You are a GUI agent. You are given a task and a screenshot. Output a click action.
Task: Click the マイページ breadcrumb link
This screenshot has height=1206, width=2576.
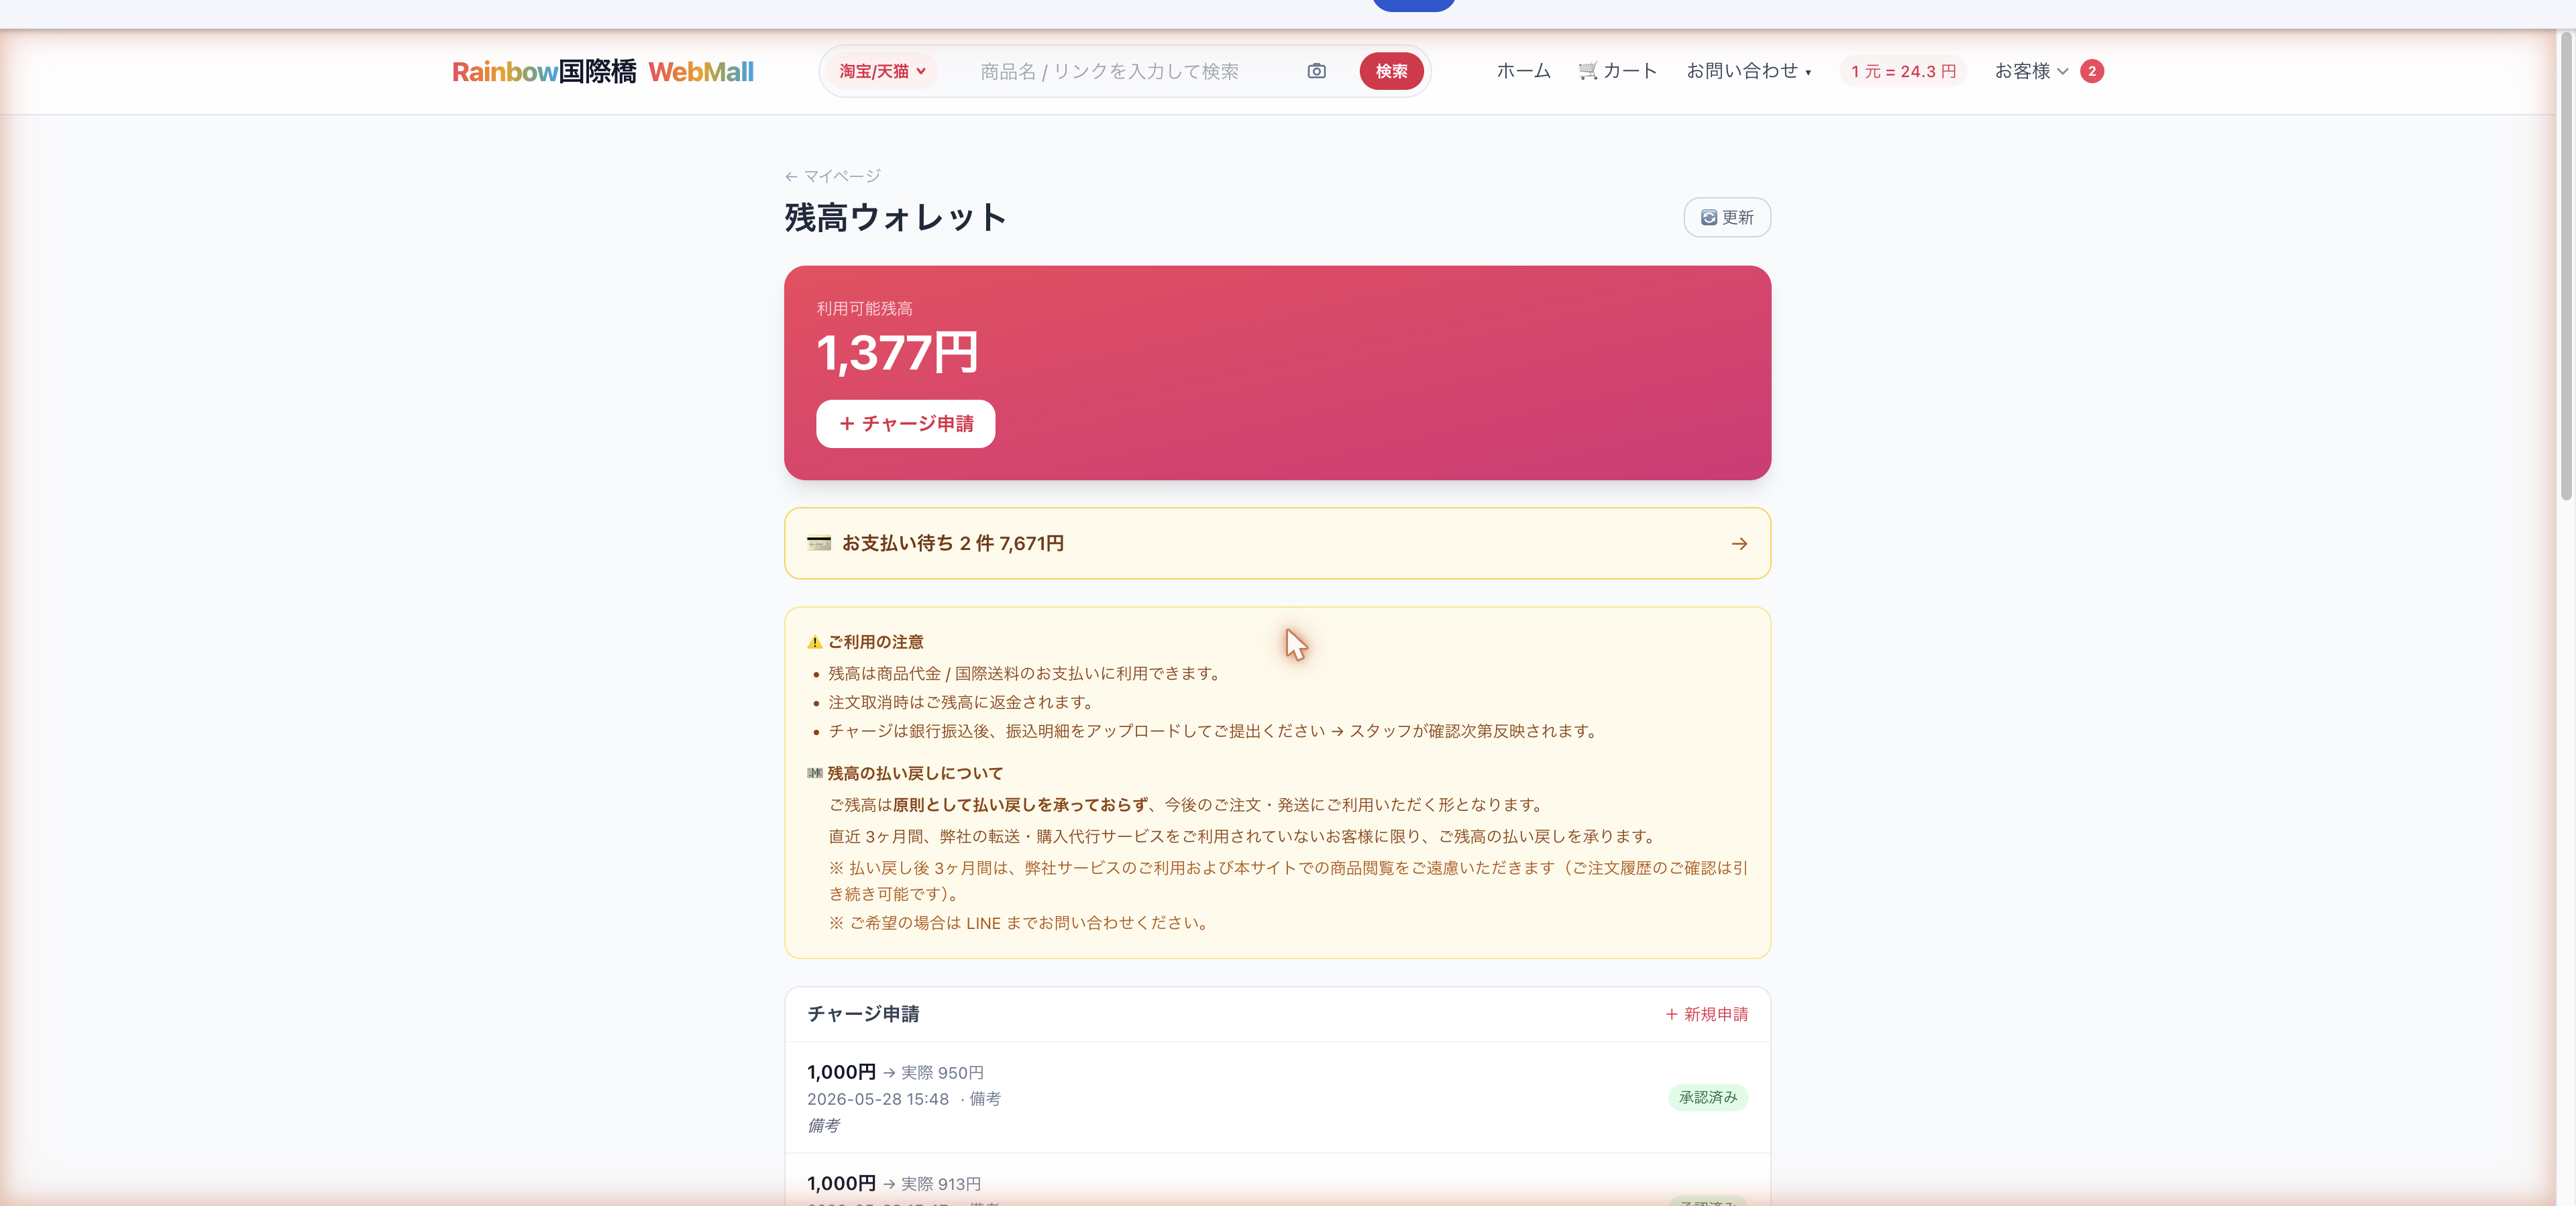[842, 176]
